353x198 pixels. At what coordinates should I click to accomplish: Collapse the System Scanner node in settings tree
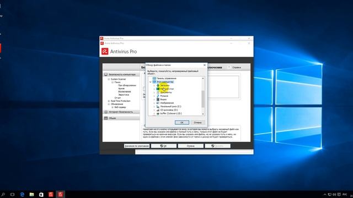tap(109, 79)
